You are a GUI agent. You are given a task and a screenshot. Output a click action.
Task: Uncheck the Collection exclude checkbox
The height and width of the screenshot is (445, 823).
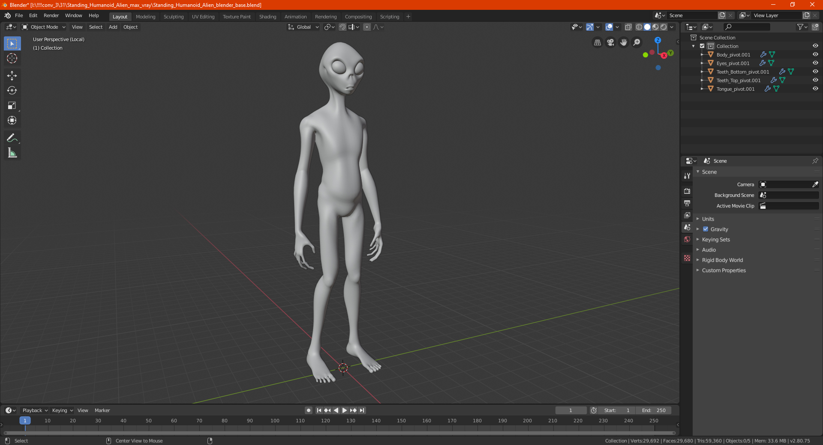[x=702, y=46]
